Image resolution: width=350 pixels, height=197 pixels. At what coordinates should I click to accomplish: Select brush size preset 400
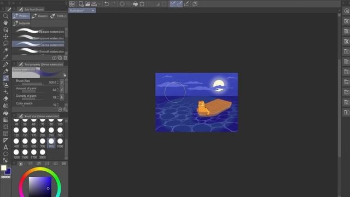point(16,143)
